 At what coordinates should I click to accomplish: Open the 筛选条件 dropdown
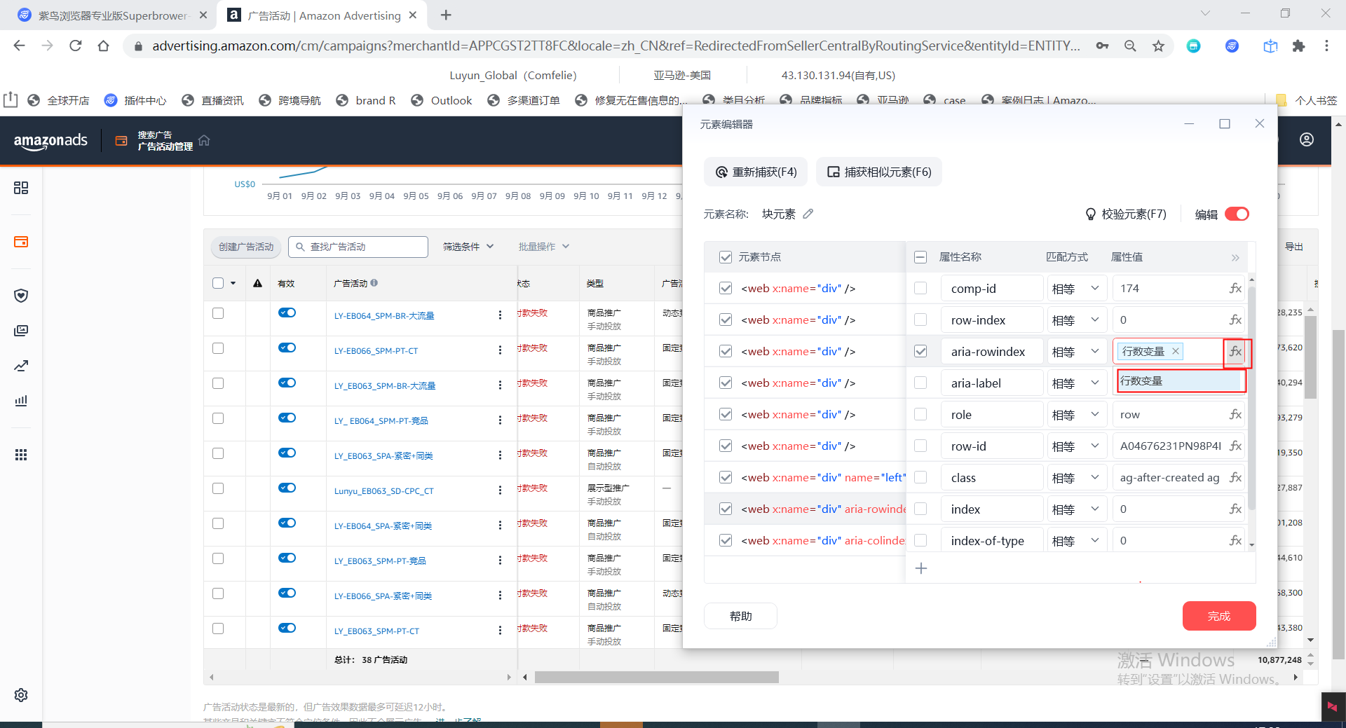coord(468,247)
